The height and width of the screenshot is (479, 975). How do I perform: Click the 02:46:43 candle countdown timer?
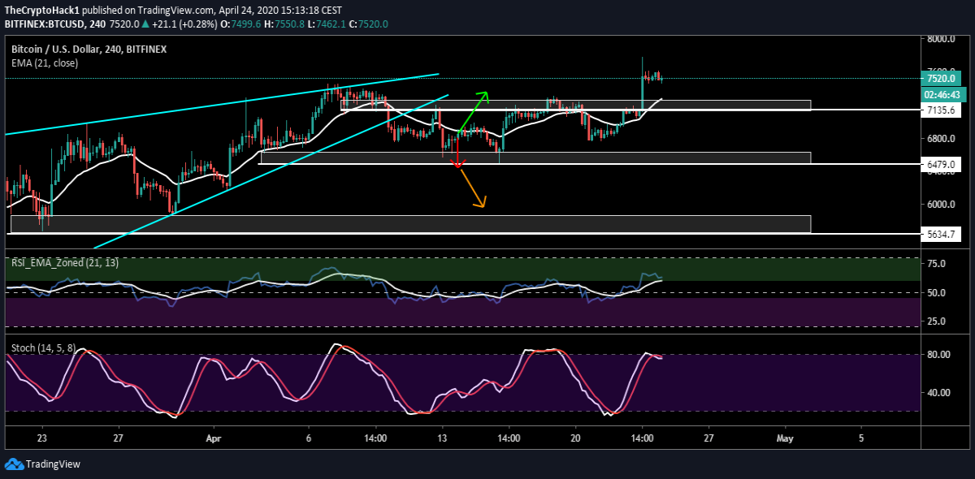pyautogui.click(x=941, y=94)
